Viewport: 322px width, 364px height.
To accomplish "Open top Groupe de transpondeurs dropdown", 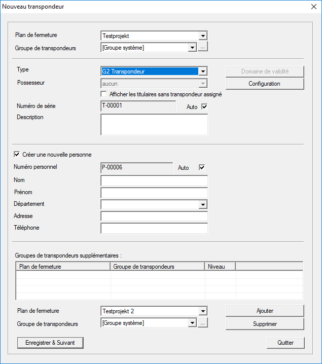I will coord(192,48).
